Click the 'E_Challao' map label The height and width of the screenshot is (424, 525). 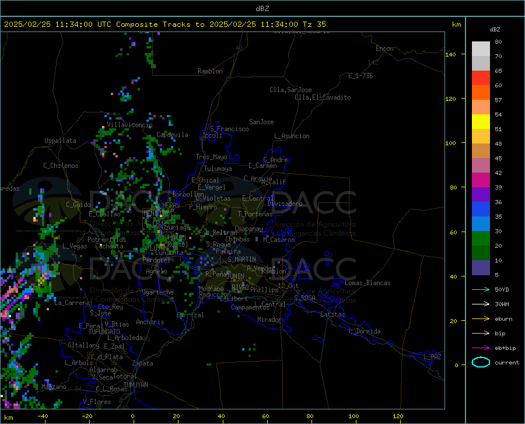point(104,214)
